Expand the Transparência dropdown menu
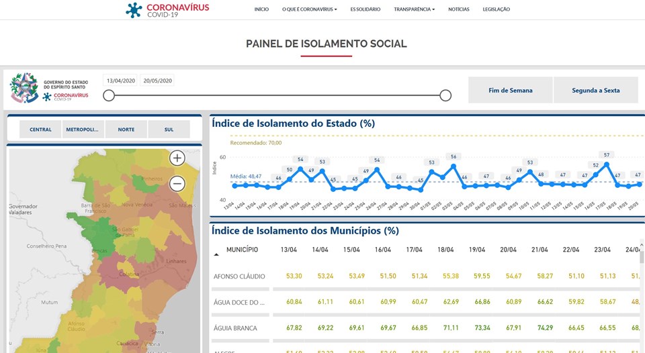The width and height of the screenshot is (645, 353). (x=414, y=9)
